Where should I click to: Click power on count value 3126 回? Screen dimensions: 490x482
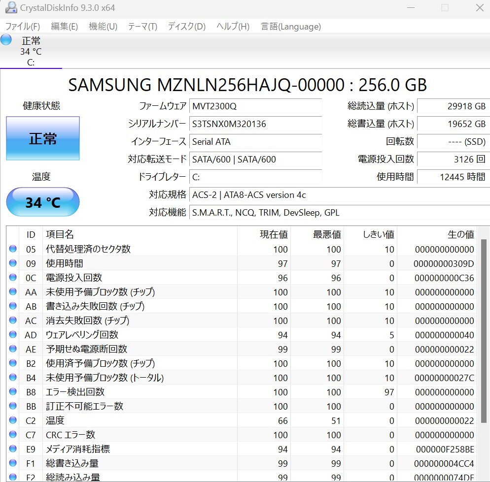[454, 159]
